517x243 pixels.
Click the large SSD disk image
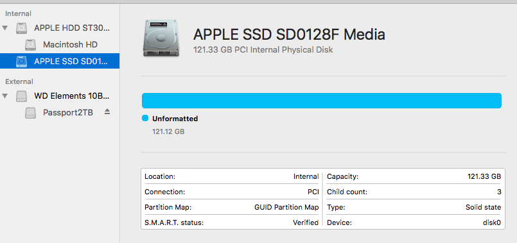point(161,38)
